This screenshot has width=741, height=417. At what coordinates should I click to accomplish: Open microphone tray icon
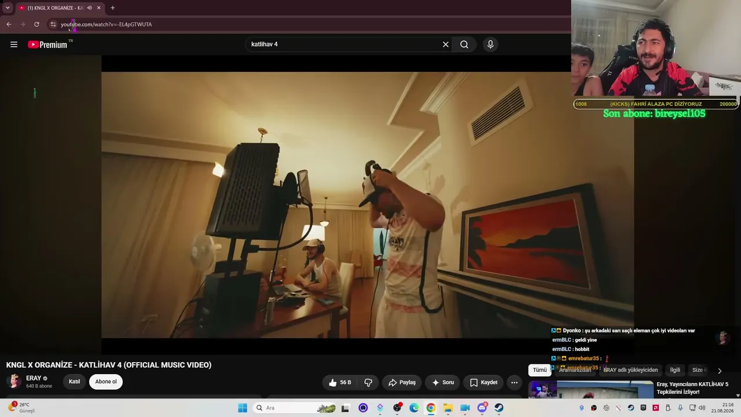click(680, 408)
